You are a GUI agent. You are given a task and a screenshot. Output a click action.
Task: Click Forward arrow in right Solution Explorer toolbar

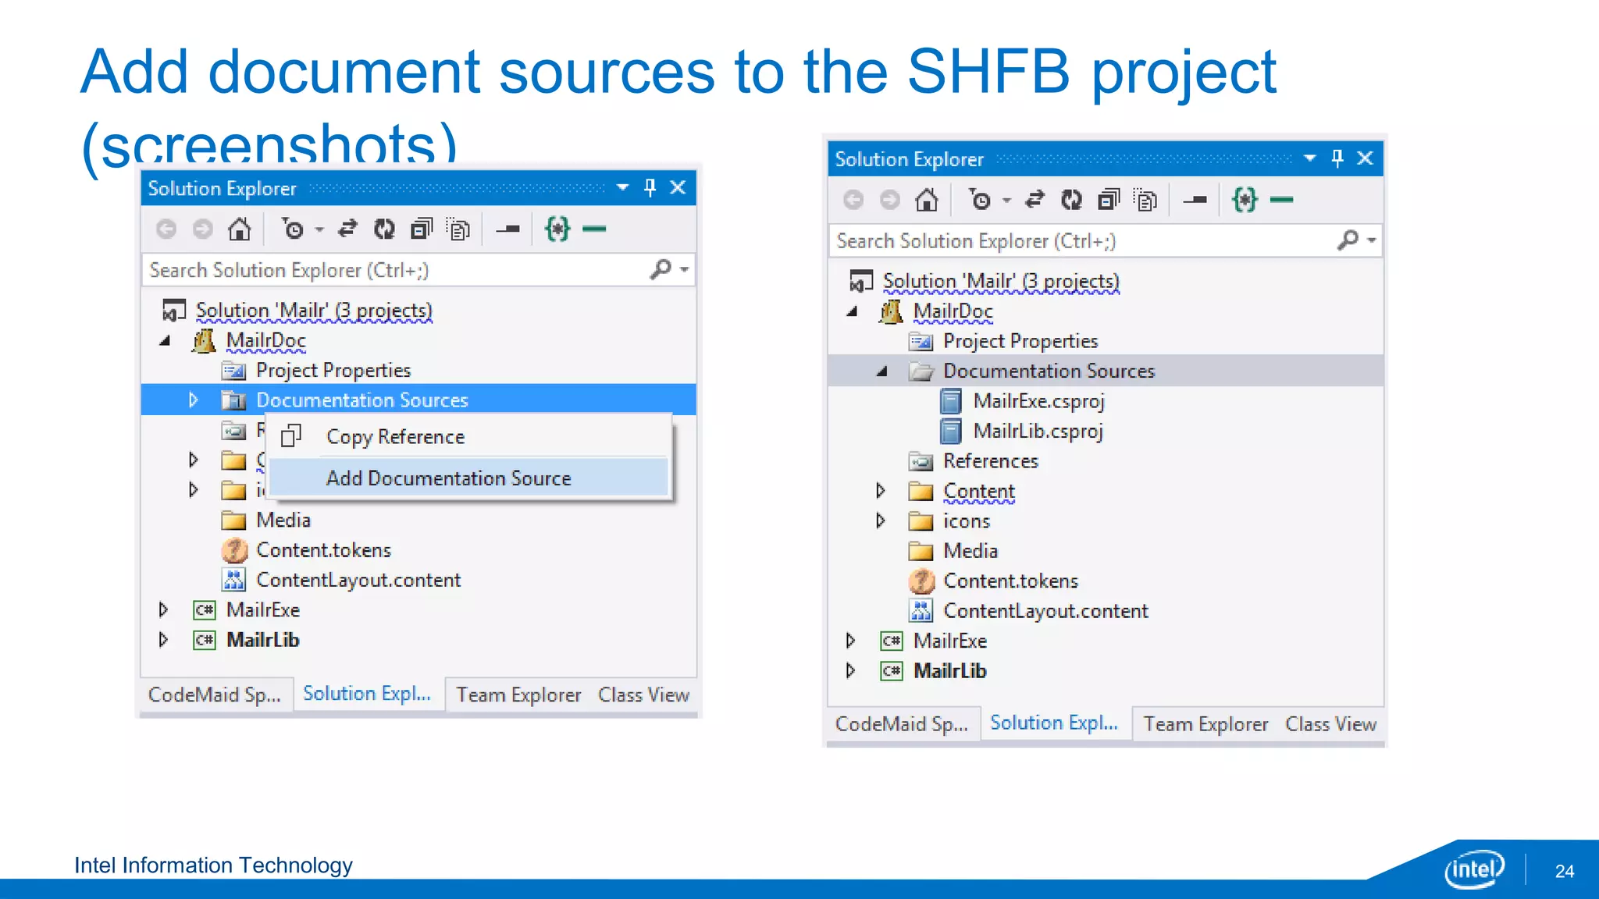[889, 200]
